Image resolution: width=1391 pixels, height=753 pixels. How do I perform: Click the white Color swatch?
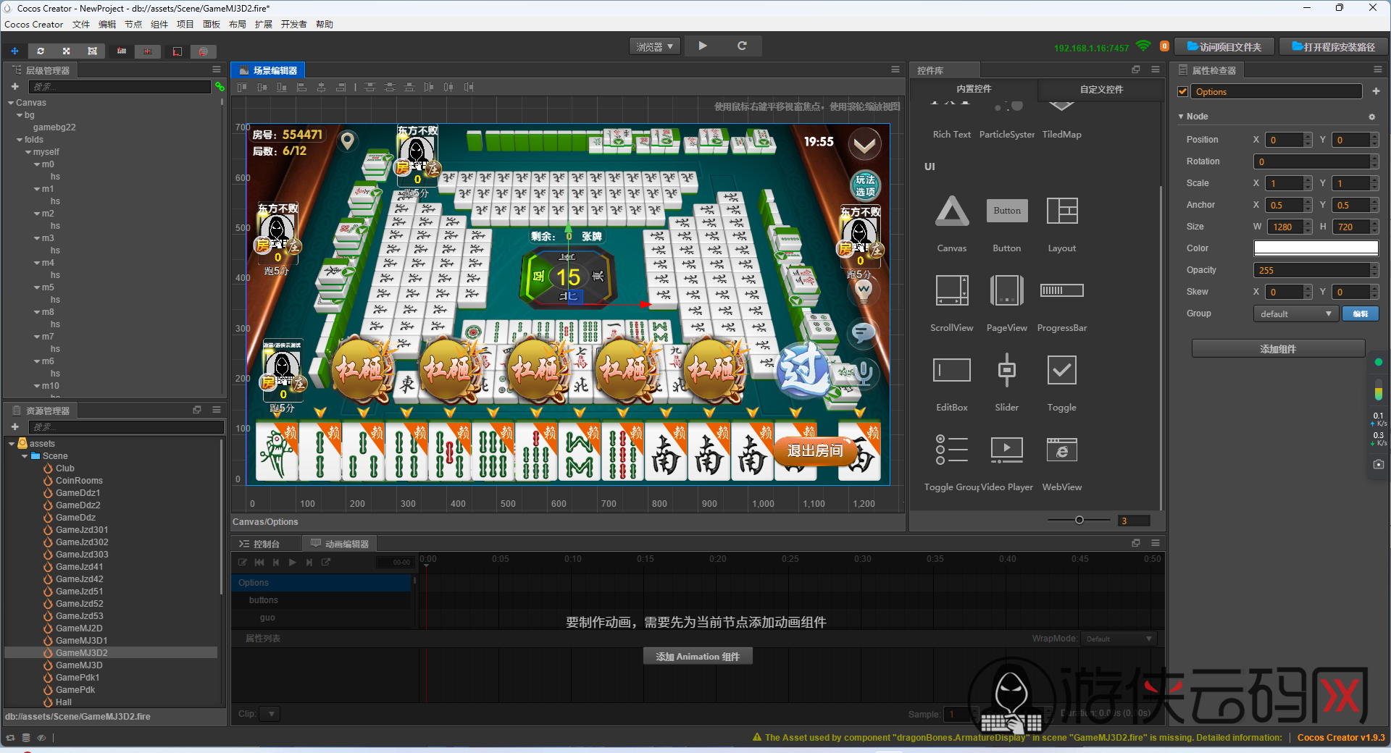[1316, 248]
